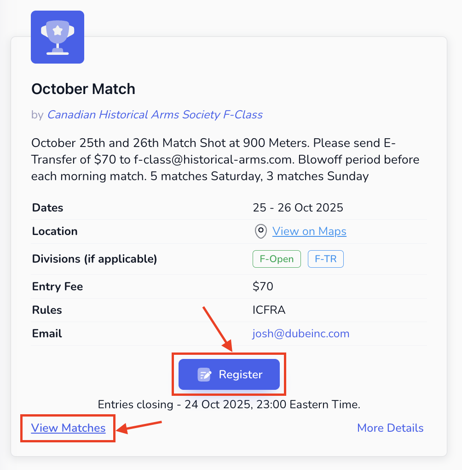Click the Divisions (if applicable) label
Image resolution: width=462 pixels, height=470 pixels.
[x=94, y=259]
